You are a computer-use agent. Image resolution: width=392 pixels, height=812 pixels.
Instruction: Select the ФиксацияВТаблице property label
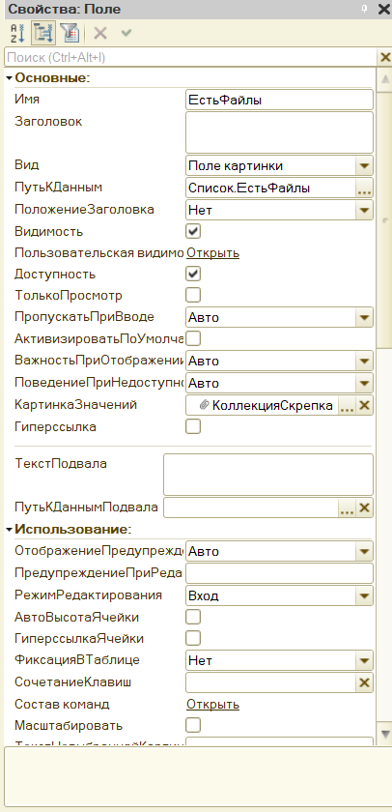click(x=77, y=659)
